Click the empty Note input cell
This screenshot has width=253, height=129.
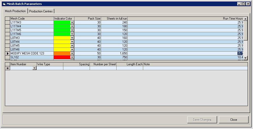click(x=195, y=68)
